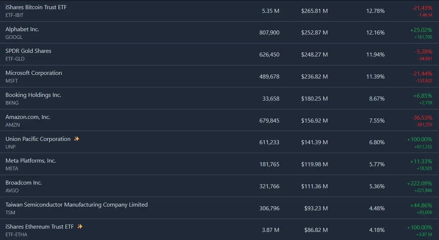This screenshot has height=240, width=439.
Task: Select the SPDR Gold Shares name
Action: pyautogui.click(x=28, y=51)
